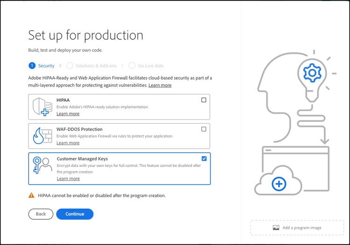Screen dimensions: 350x245
Task: Open Learn more link under Customer Managed Keys
Action: pos(68,179)
